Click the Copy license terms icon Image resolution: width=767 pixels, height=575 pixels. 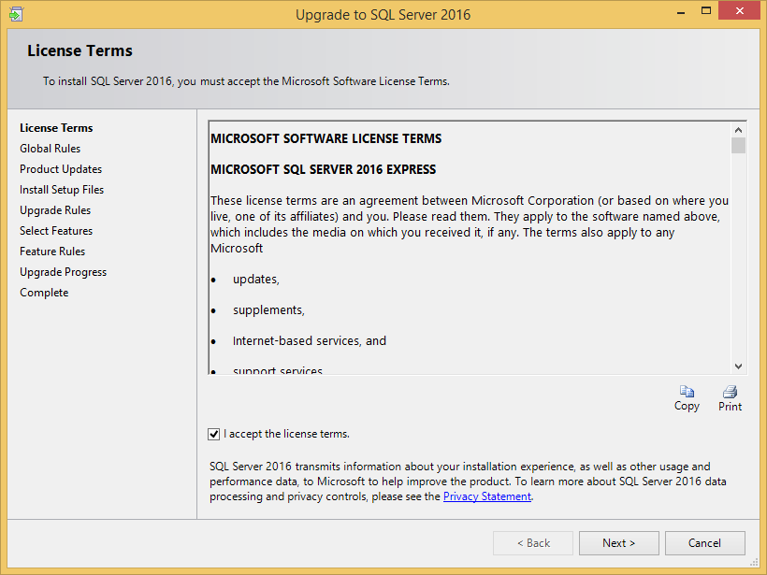(687, 392)
